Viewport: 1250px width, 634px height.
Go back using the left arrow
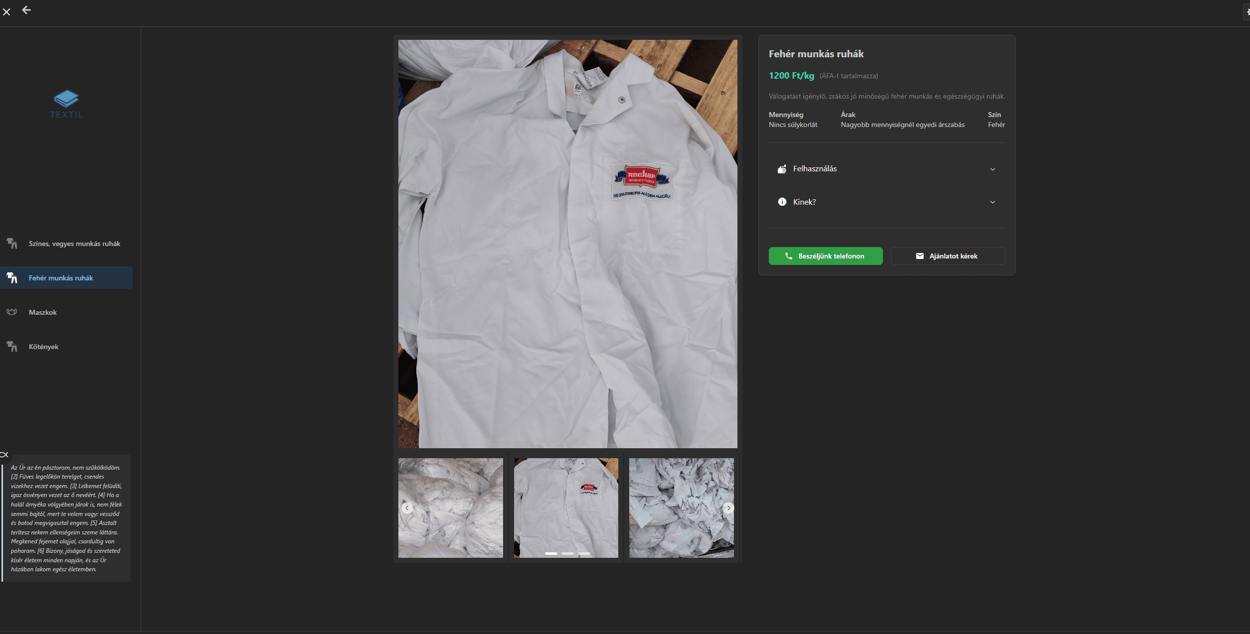click(x=26, y=10)
